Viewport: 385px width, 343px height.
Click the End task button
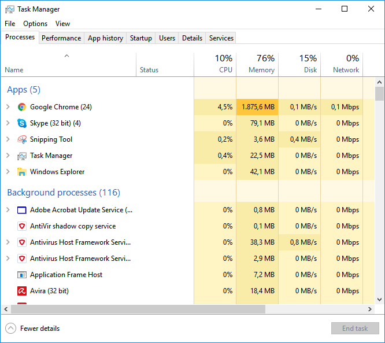tap(355, 329)
